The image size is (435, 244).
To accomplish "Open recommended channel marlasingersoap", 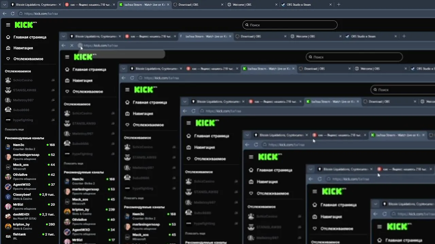I will pos(30,157).
